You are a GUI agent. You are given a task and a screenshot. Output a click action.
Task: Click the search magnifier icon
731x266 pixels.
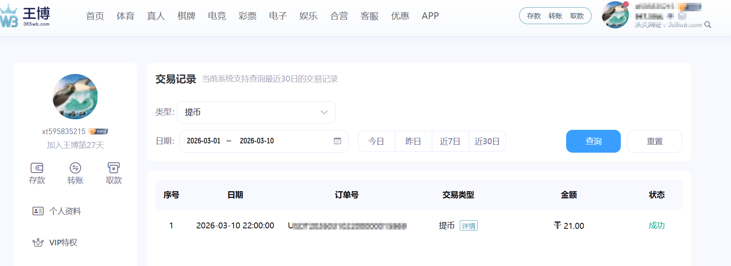(708, 25)
